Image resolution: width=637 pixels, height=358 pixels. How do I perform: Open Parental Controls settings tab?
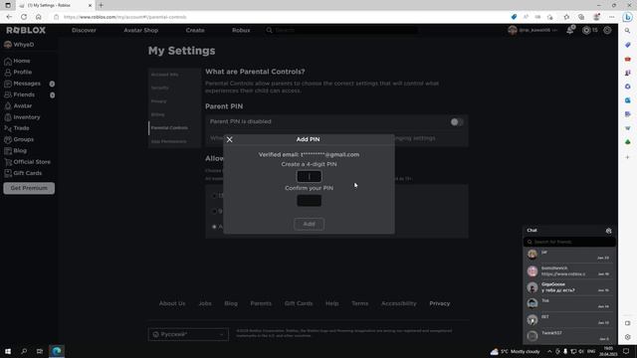tap(169, 128)
